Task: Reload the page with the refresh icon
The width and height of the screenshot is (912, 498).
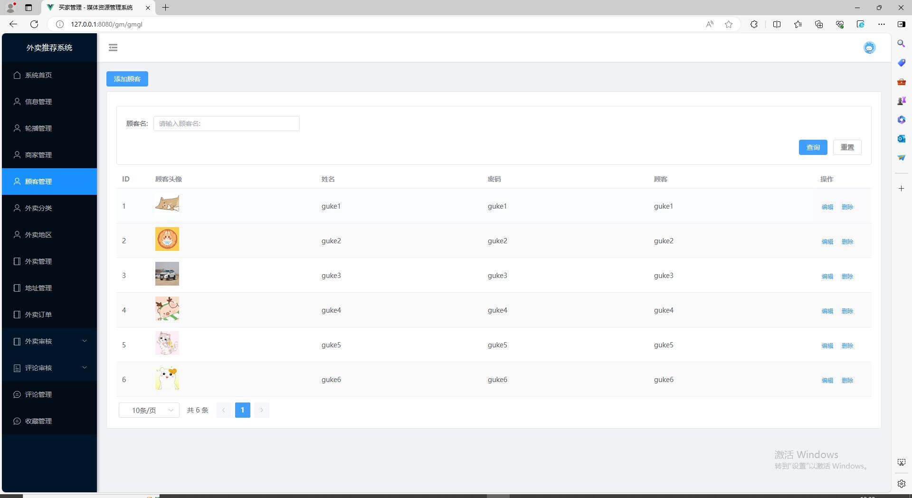Action: click(34, 24)
